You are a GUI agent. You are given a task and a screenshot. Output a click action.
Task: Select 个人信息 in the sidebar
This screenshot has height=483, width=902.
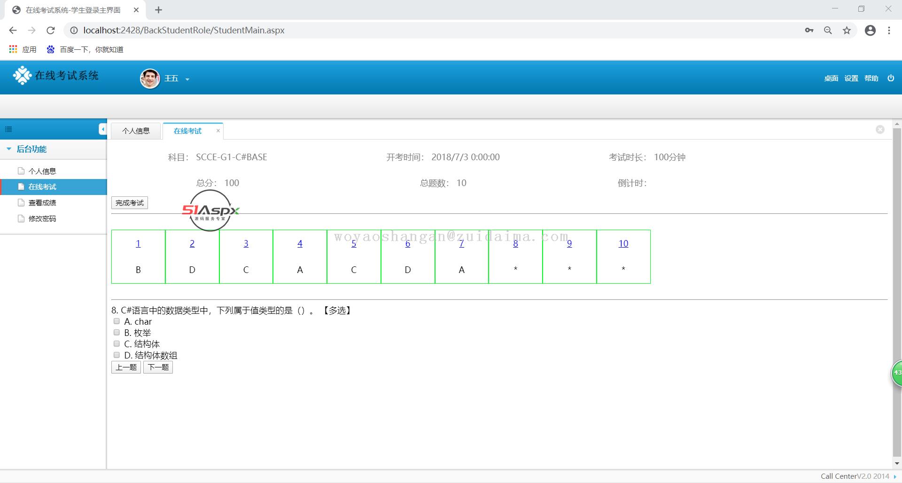coord(42,171)
